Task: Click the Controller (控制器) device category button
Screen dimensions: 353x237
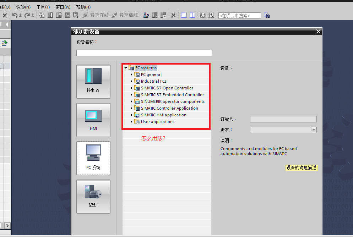Action: (93, 81)
